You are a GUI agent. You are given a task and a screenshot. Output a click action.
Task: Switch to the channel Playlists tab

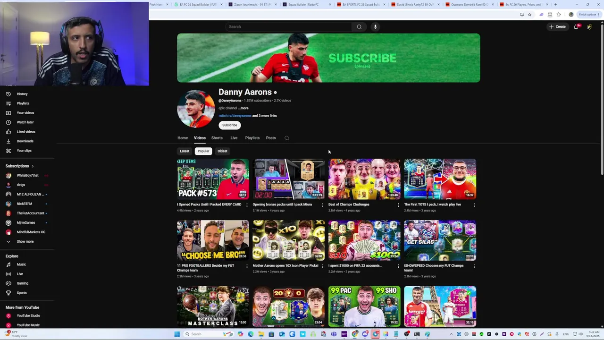(x=252, y=138)
